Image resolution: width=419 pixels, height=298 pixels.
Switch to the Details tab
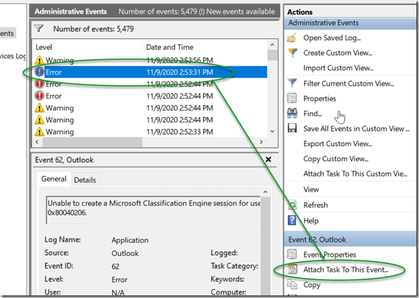click(85, 180)
